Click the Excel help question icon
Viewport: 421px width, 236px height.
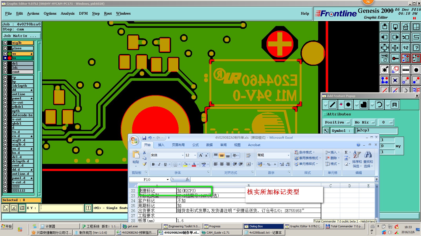pyautogui.click(x=358, y=145)
